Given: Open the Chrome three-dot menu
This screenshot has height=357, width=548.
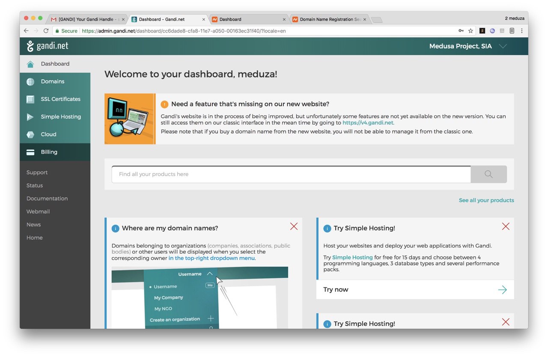Looking at the screenshot, I should coord(521,31).
